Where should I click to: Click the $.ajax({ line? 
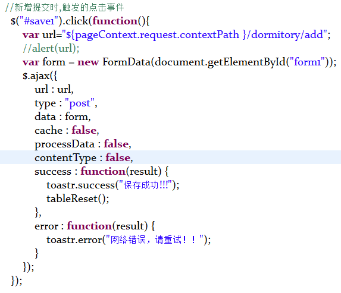40,76
